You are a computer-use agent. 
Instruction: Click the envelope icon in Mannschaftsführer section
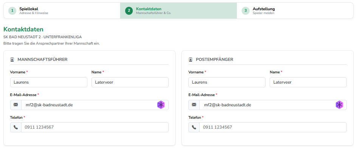pyautogui.click(x=16, y=105)
